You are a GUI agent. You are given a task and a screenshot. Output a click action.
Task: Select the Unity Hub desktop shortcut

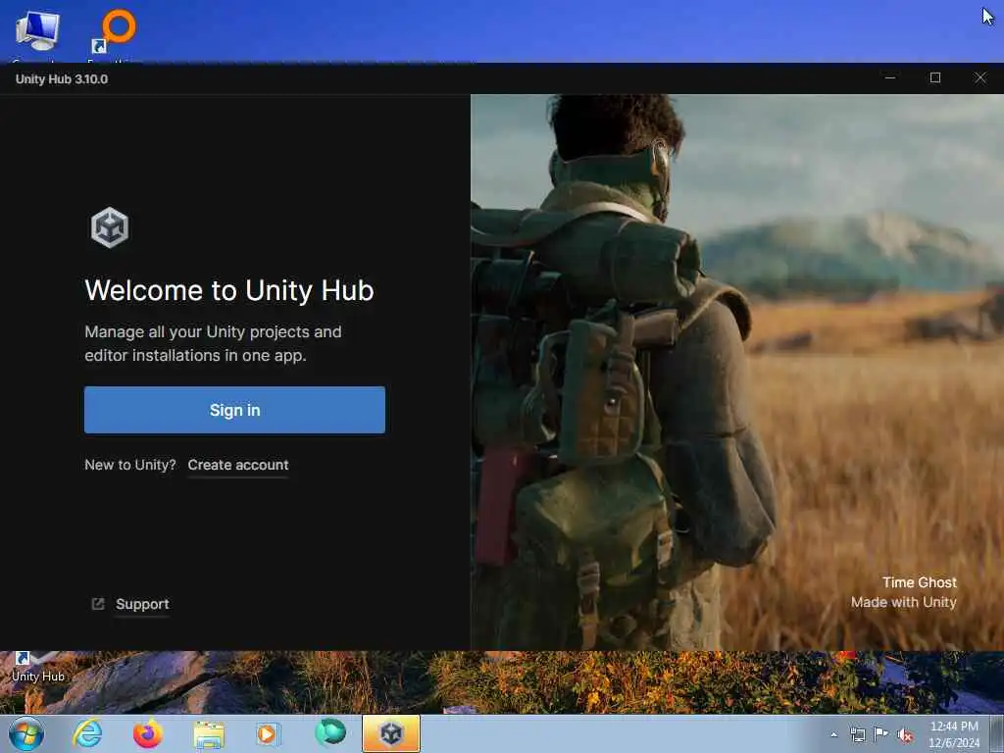click(37, 667)
